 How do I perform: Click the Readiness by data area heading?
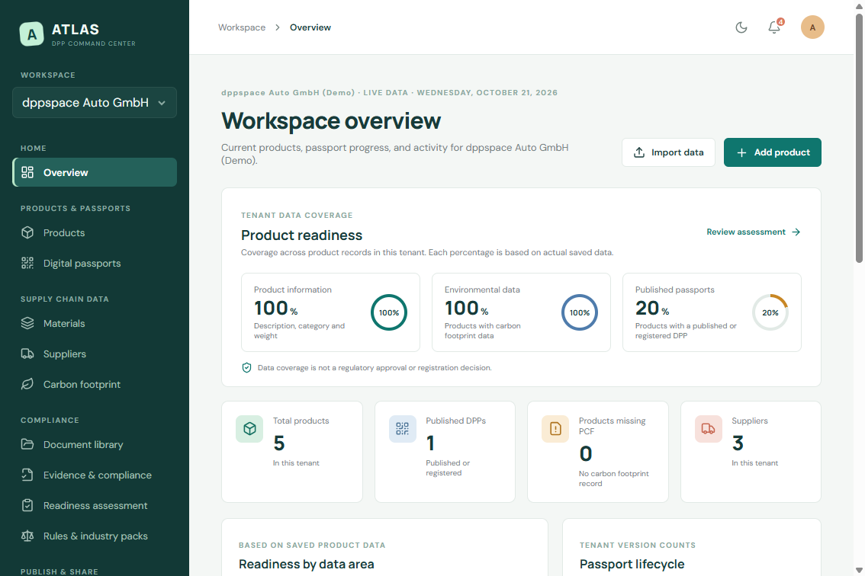pos(306,565)
